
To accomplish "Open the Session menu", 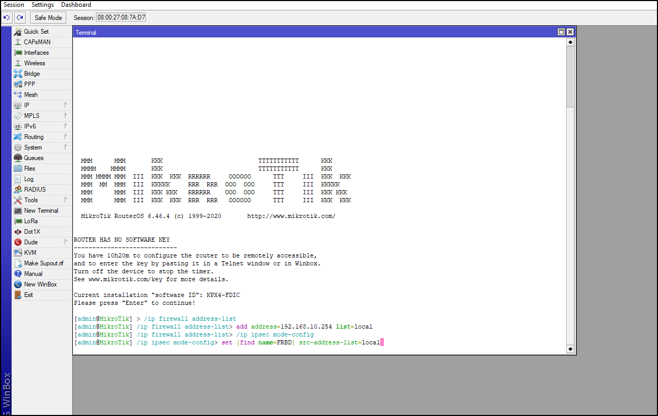I will [x=14, y=4].
